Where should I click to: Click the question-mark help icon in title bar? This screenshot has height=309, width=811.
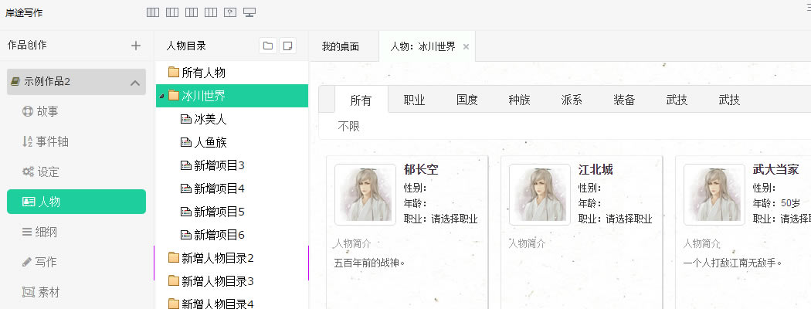tap(229, 12)
